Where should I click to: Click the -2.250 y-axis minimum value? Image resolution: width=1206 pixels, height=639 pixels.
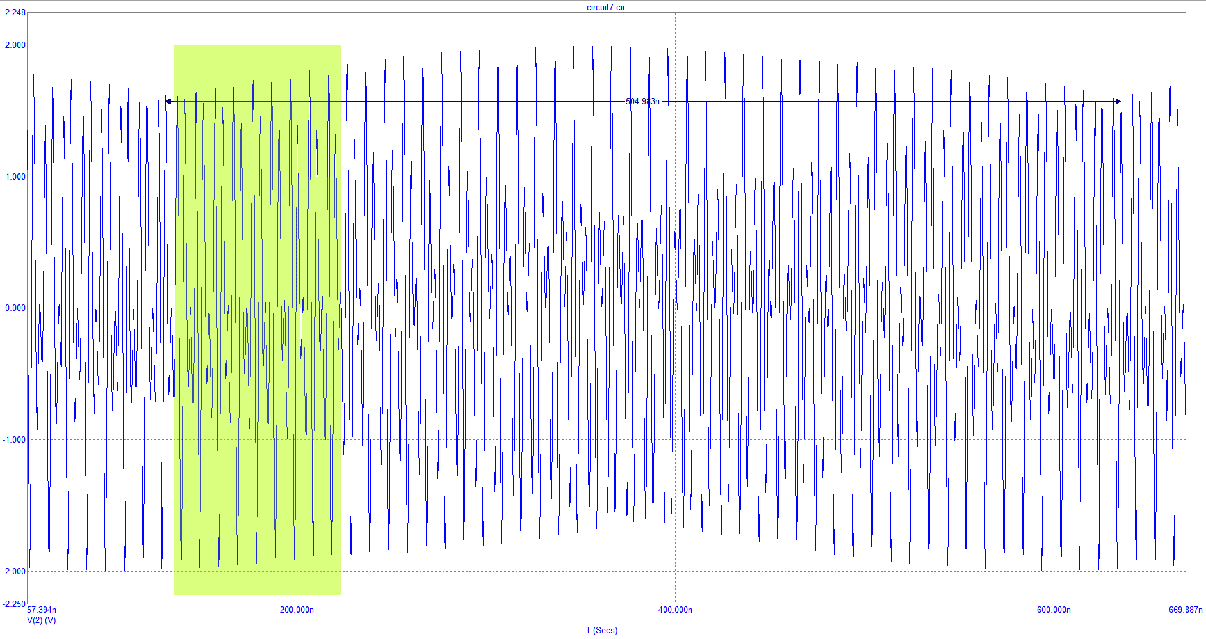pyautogui.click(x=14, y=604)
